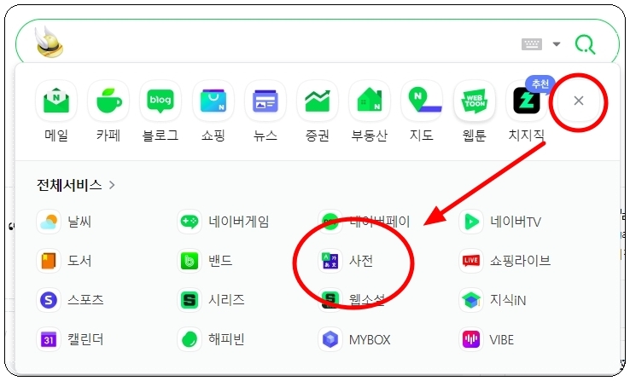Open the Blog (블로그) icon
The image size is (630, 381).
coord(160,101)
